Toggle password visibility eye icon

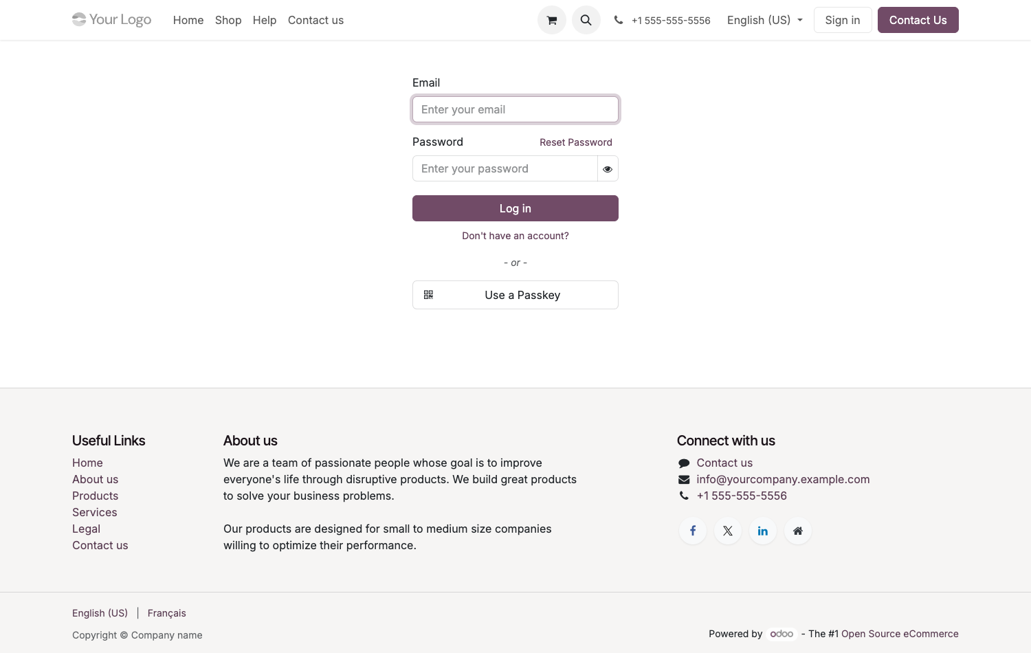[608, 168]
